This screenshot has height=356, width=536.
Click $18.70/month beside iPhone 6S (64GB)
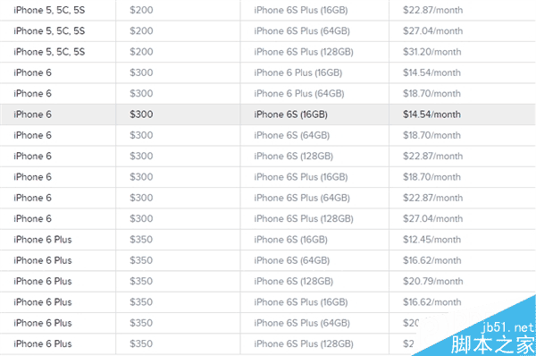click(x=431, y=135)
